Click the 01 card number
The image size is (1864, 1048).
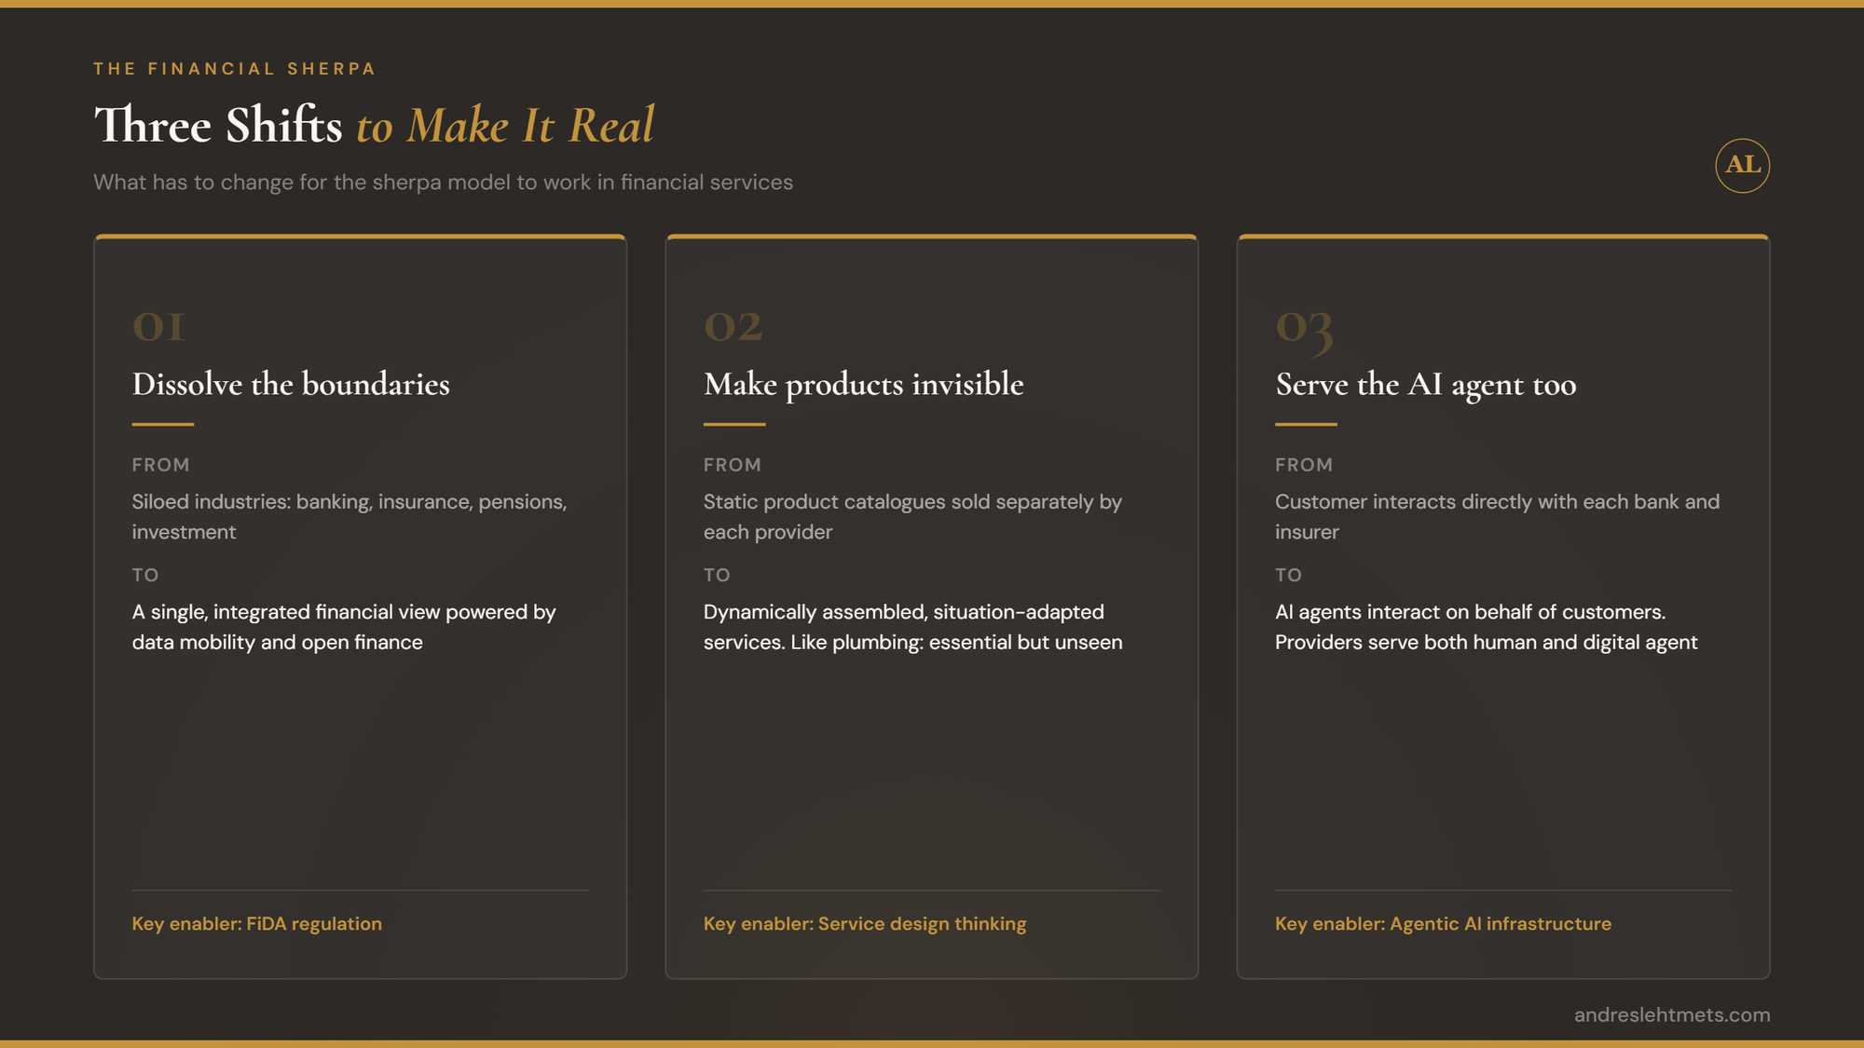pyautogui.click(x=158, y=327)
